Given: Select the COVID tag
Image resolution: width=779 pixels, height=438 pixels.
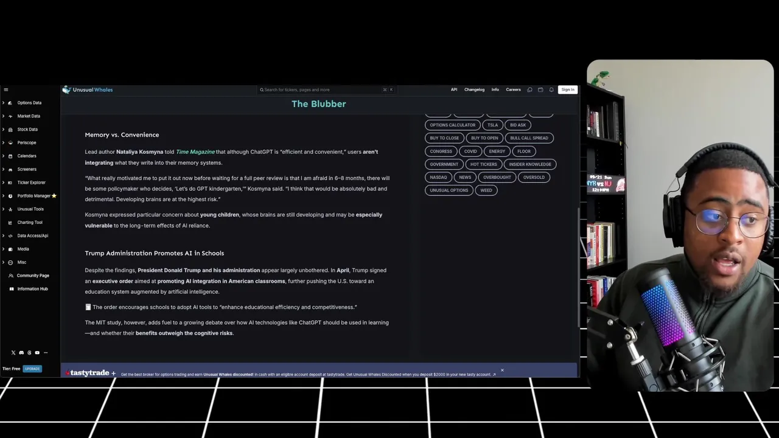Looking at the screenshot, I should coord(470,151).
